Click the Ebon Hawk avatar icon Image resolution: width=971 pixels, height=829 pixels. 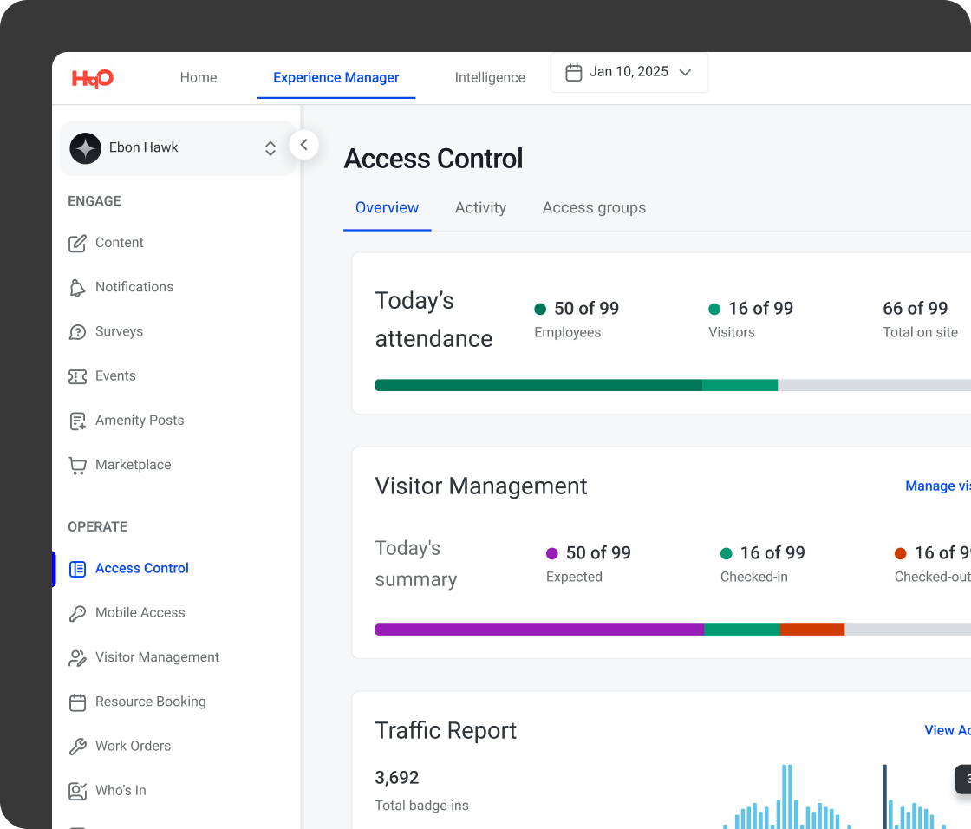(86, 148)
